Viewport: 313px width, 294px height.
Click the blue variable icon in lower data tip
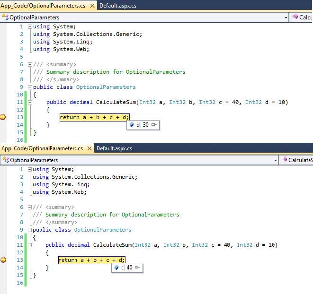(116, 267)
